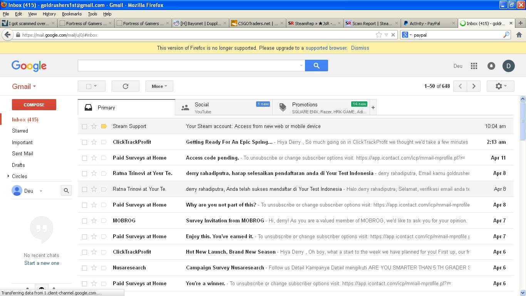Click the 'Start a new one' chat link
This screenshot has height=296, width=526.
(x=42, y=263)
